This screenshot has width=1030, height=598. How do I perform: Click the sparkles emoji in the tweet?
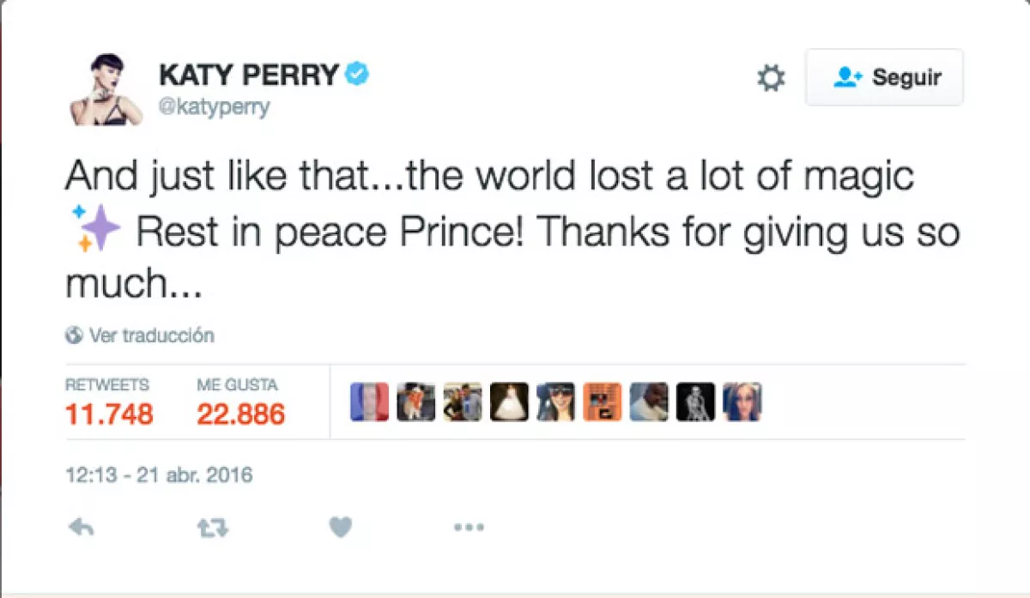[x=98, y=227]
